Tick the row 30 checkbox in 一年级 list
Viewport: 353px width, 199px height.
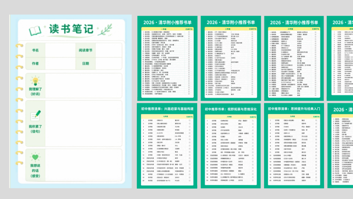tap(189, 94)
